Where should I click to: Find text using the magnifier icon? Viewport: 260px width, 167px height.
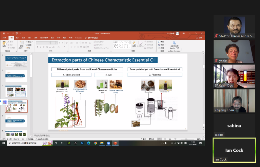tap(161, 42)
